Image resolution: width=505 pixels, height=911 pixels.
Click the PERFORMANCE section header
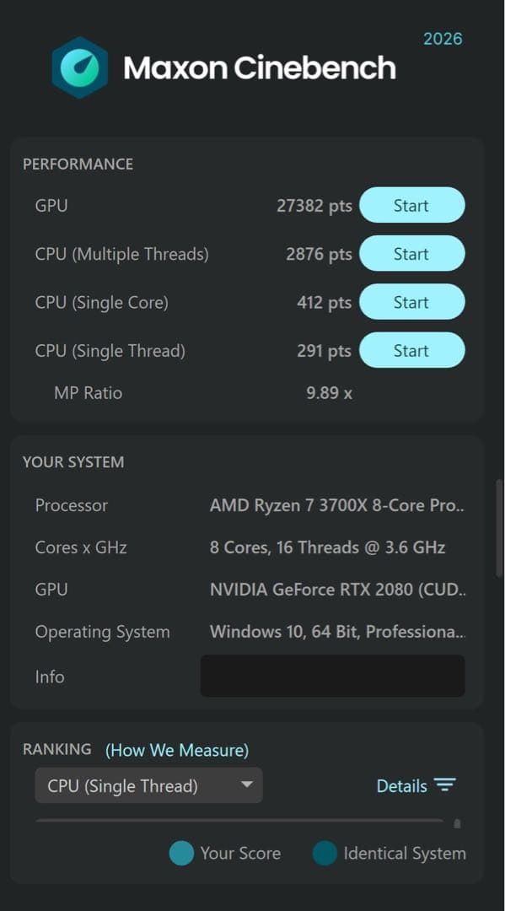coord(78,164)
